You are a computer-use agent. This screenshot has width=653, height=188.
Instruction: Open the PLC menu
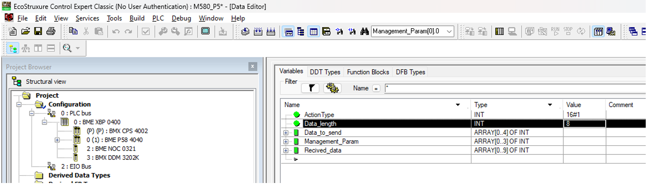coord(158,18)
